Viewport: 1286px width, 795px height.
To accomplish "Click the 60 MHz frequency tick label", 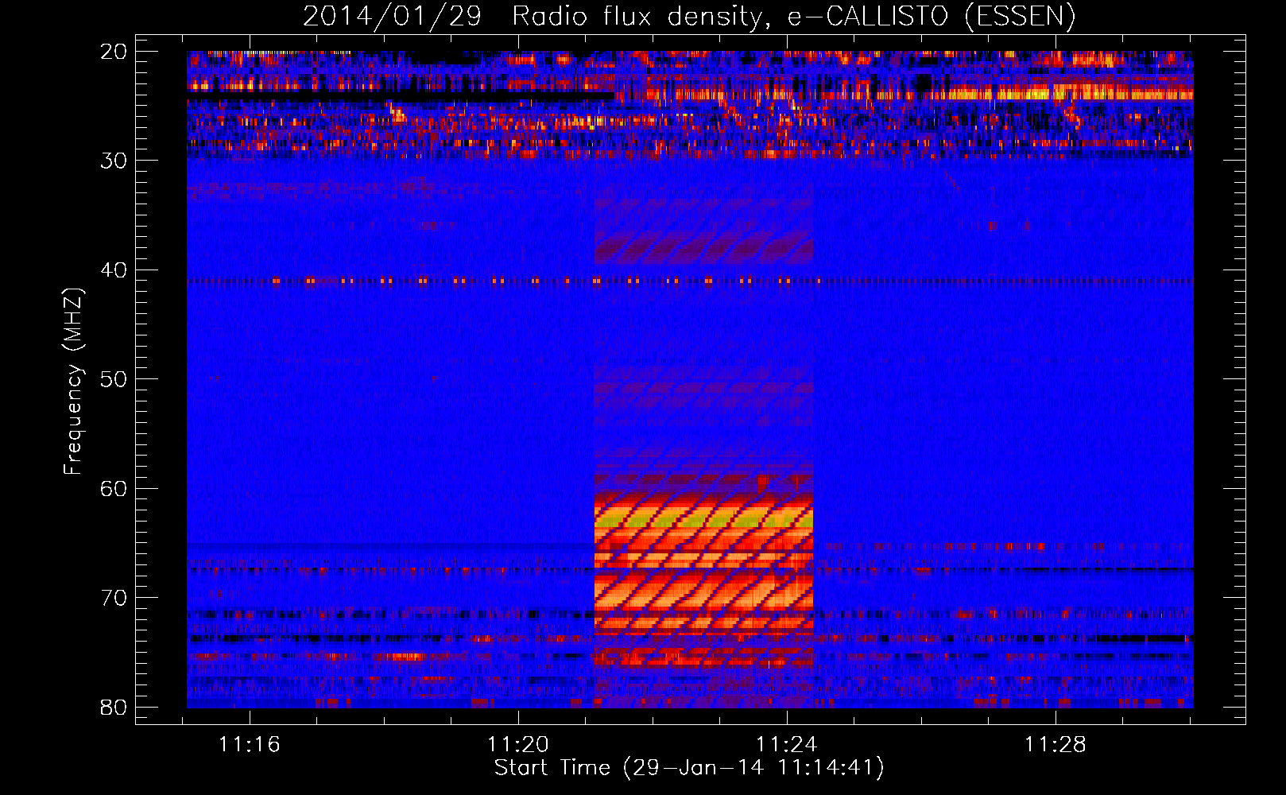I will pos(114,489).
